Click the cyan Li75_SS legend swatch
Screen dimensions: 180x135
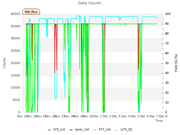click(116, 130)
